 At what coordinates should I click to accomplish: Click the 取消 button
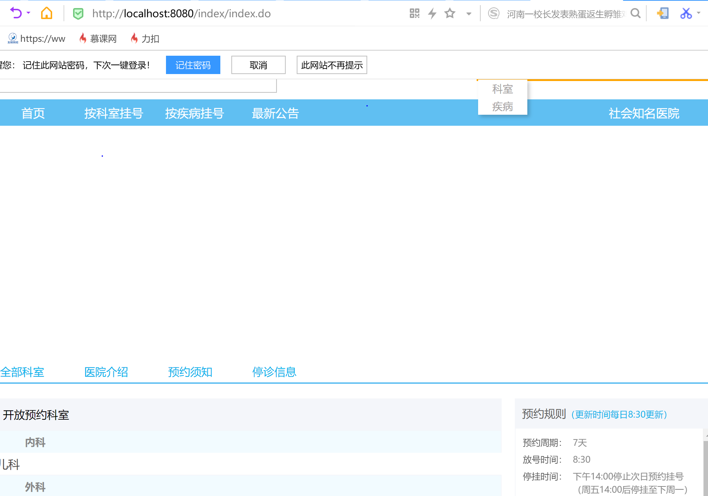259,65
